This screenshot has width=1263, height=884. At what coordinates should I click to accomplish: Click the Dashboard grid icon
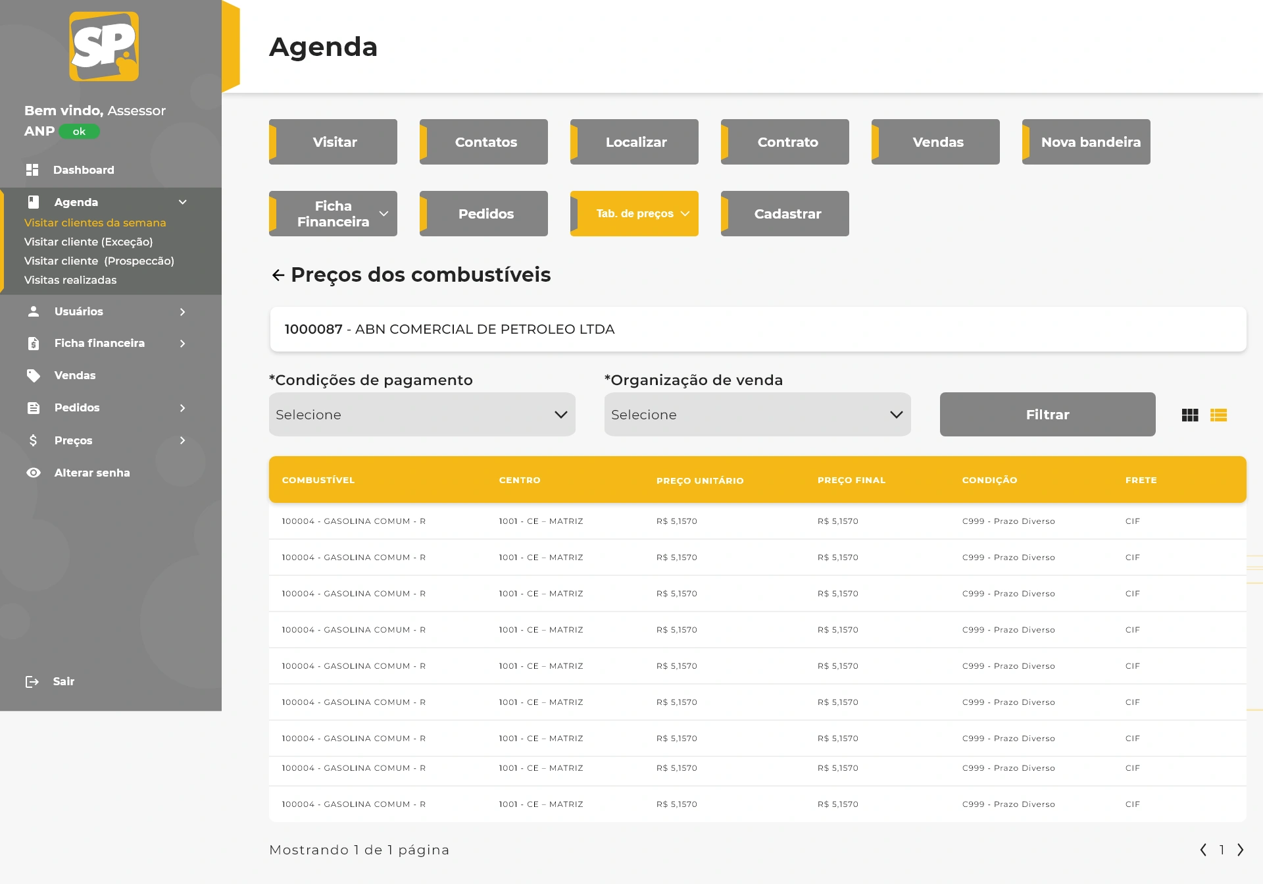[x=32, y=170]
